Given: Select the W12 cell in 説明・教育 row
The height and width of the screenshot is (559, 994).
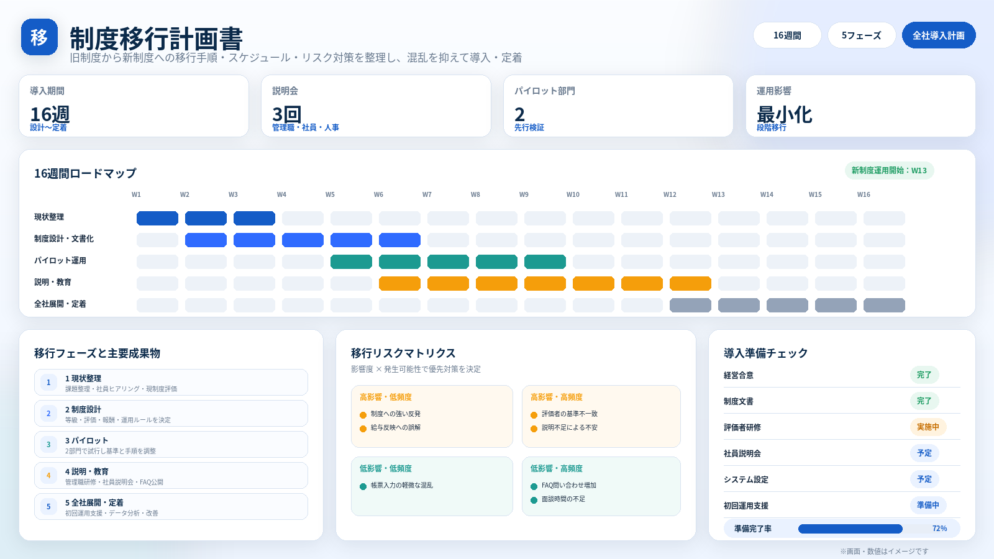Looking at the screenshot, I should [x=690, y=283].
